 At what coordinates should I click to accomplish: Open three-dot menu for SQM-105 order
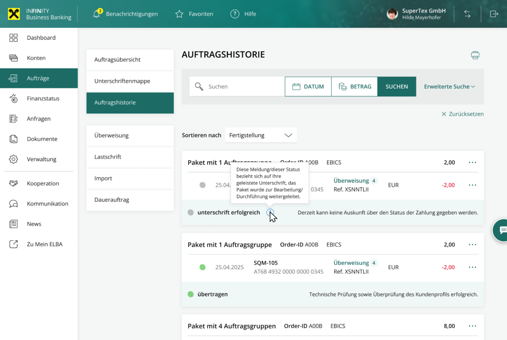click(472, 267)
